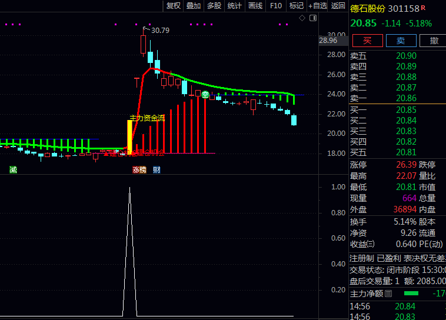Image resolution: width=446 pixels, height=320 pixels.
Task: Click the green 减 marker on chart
Action: (13, 170)
